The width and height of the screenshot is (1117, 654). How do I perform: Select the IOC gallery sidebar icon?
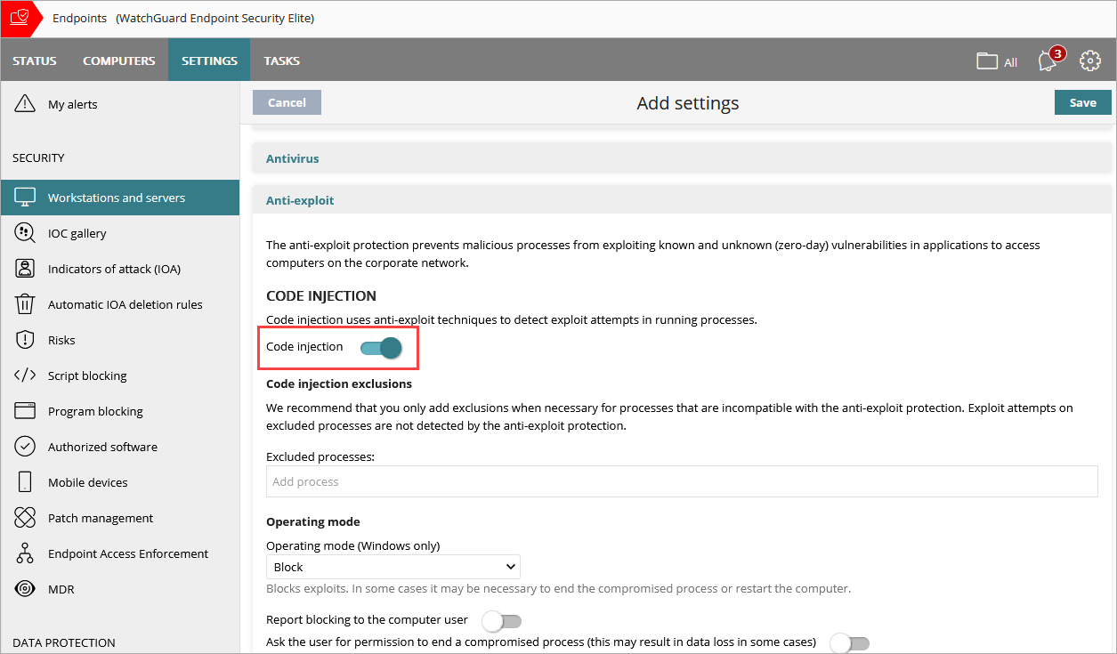click(26, 232)
